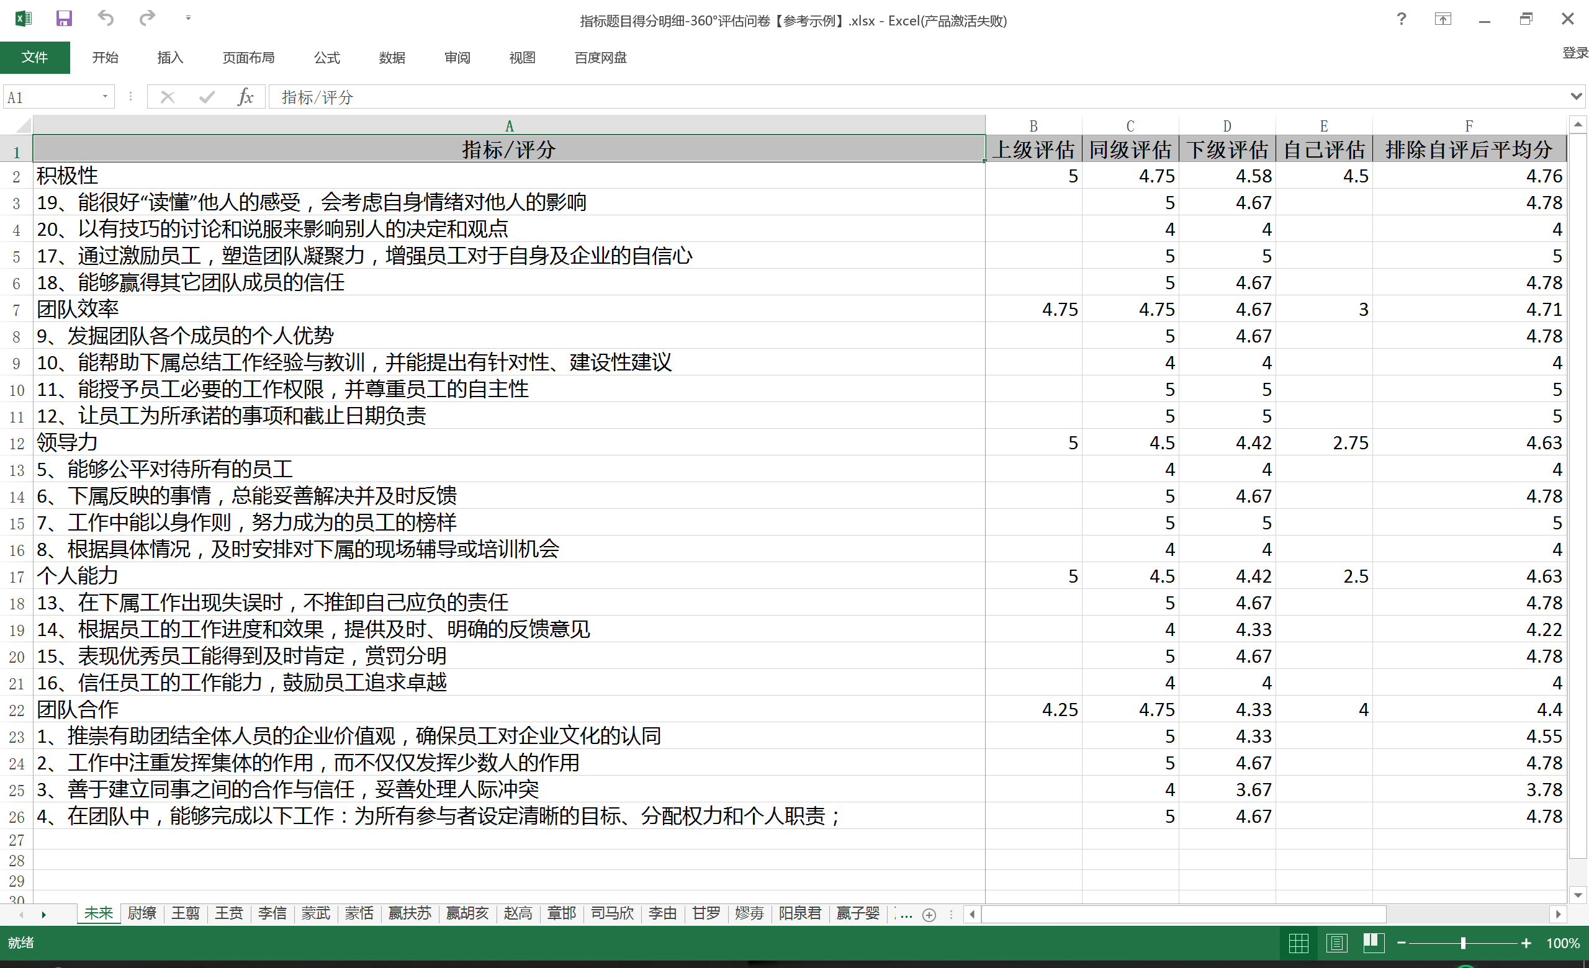This screenshot has height=968, width=1589.
Task: Click the New Sheet plus icon
Action: click(x=929, y=915)
